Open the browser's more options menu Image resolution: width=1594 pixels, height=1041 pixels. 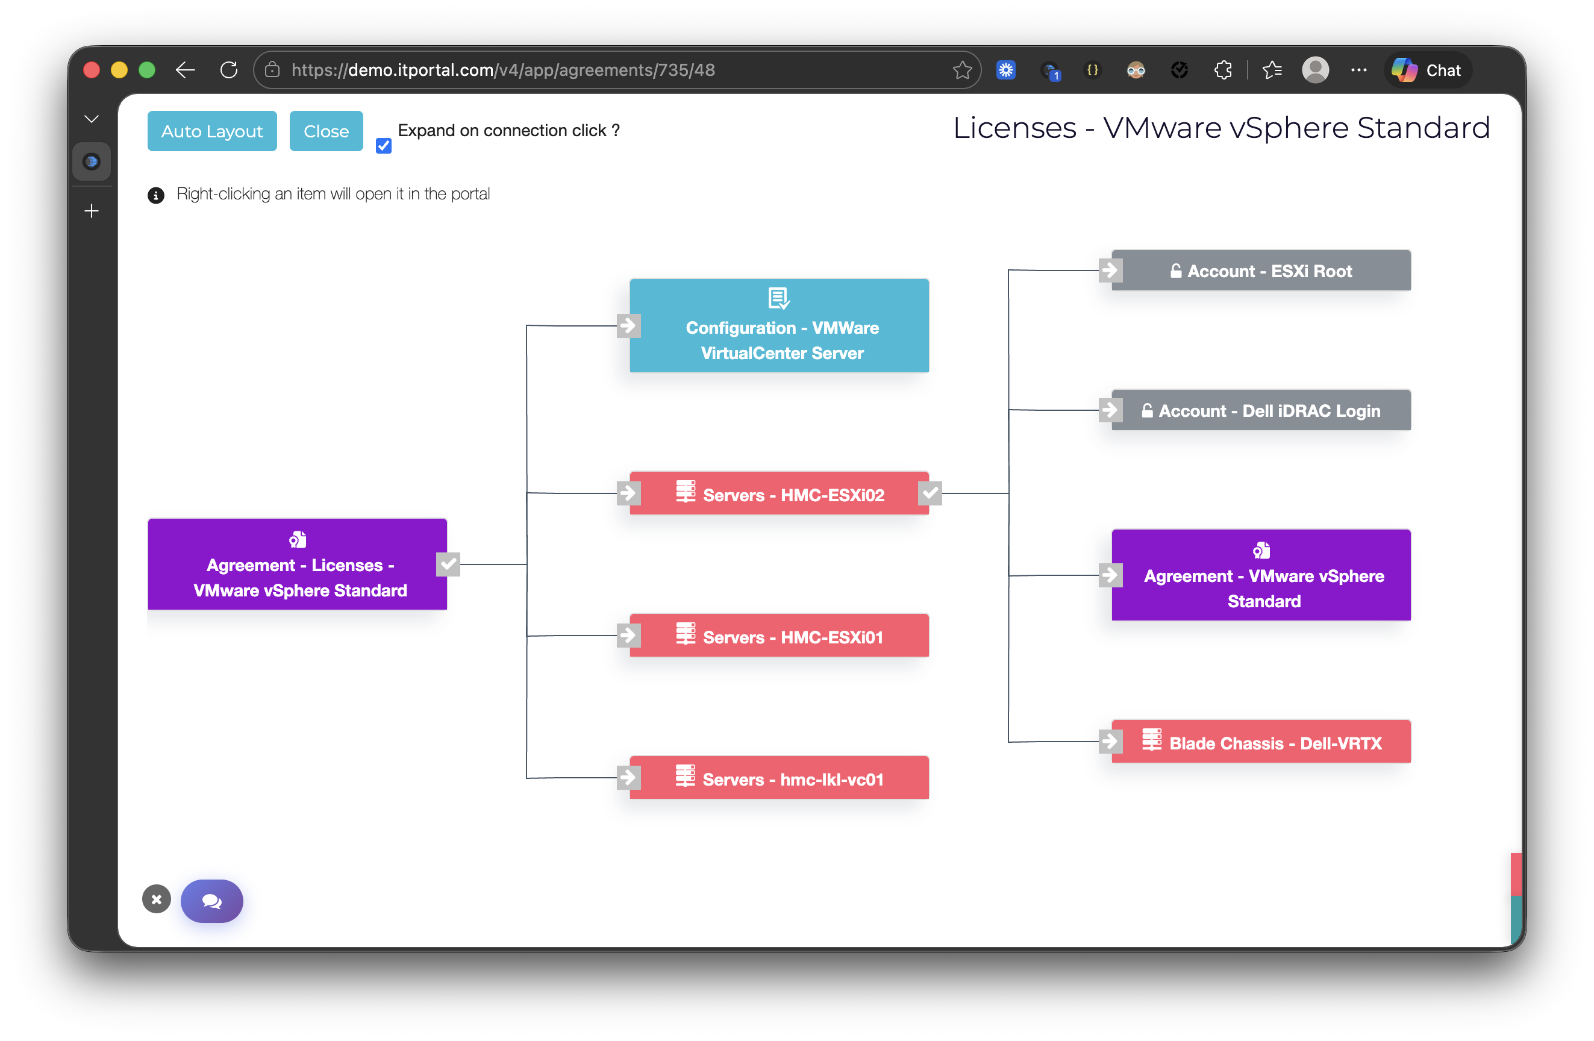pyautogui.click(x=1359, y=70)
